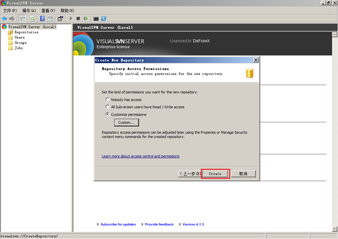The image size is (338, 239).
Task: Open the 查看 (View) menu
Action: click(48, 10)
